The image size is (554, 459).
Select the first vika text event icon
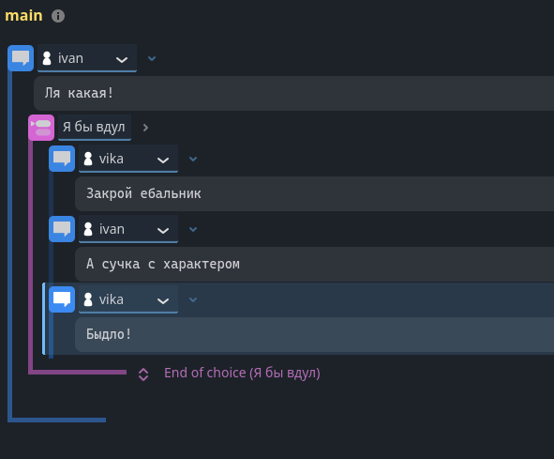click(62, 159)
